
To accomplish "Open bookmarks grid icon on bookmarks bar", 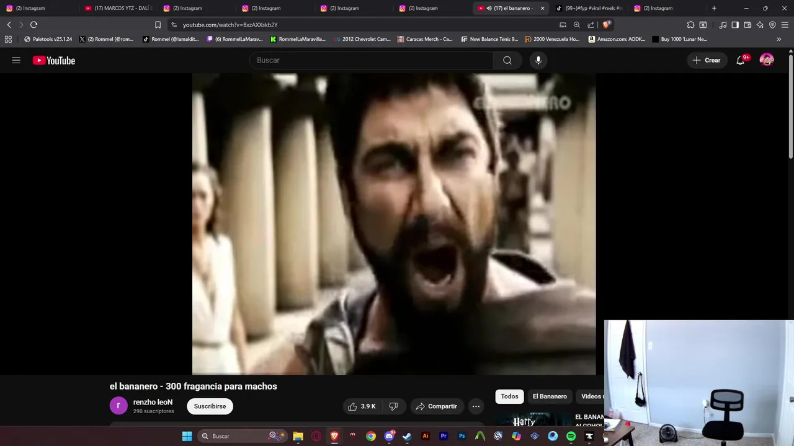I will [8, 39].
